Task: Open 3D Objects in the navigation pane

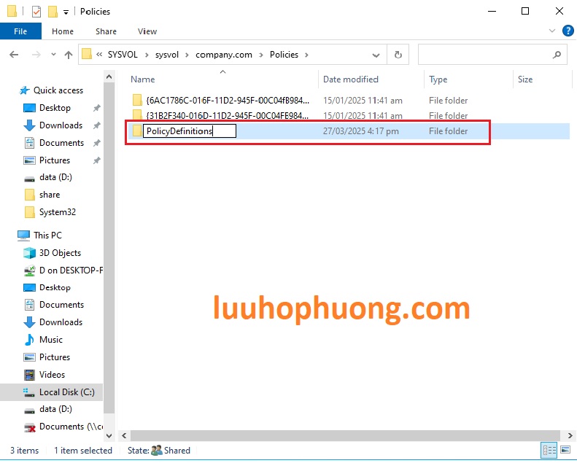Action: [x=60, y=253]
